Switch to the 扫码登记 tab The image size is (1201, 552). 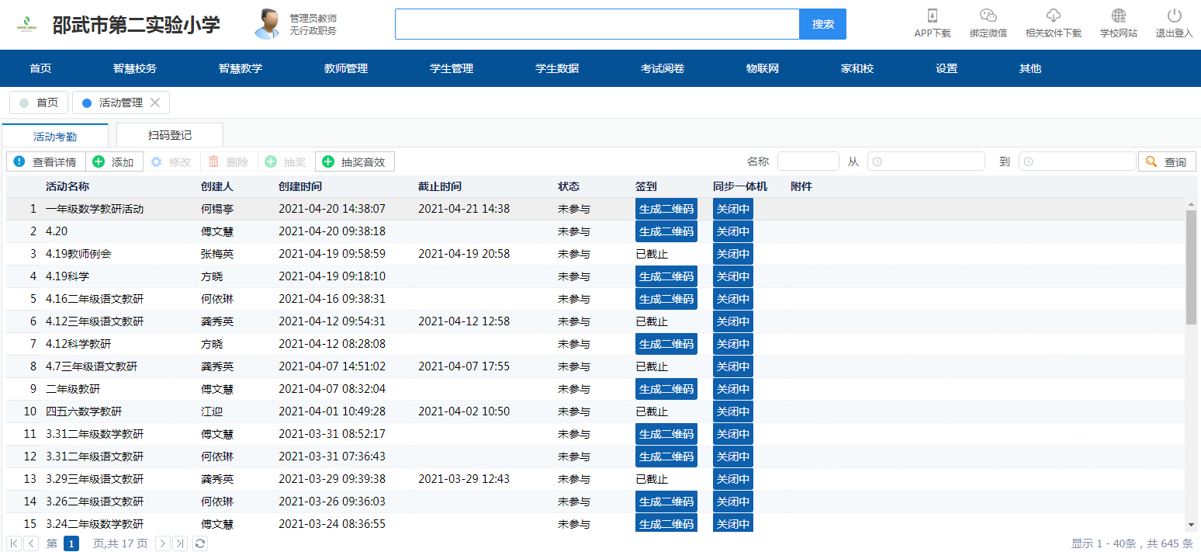pyautogui.click(x=170, y=135)
